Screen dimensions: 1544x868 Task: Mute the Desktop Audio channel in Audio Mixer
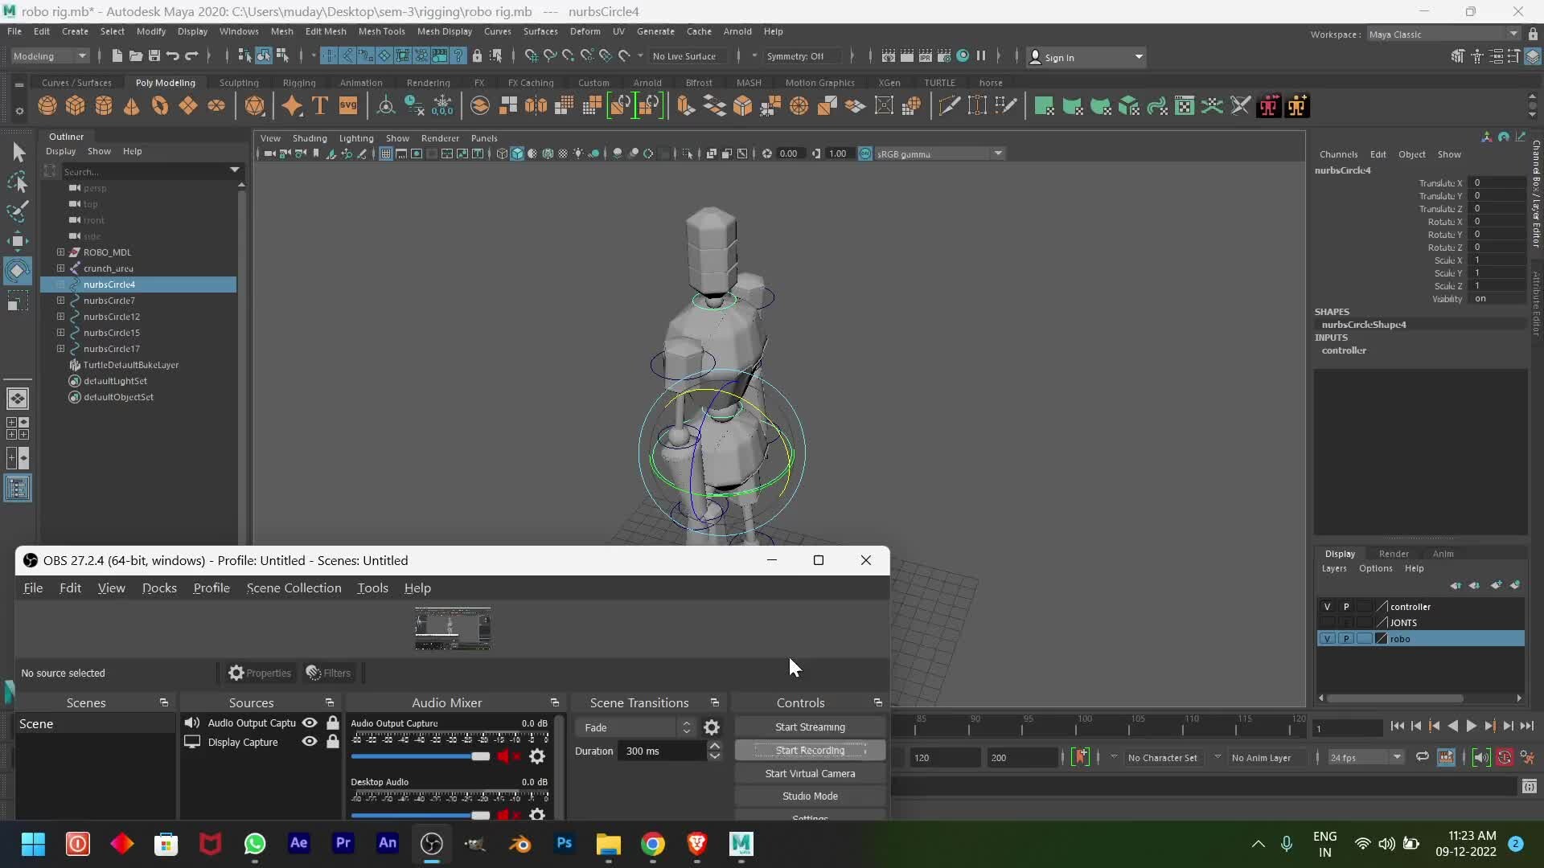[x=504, y=814]
